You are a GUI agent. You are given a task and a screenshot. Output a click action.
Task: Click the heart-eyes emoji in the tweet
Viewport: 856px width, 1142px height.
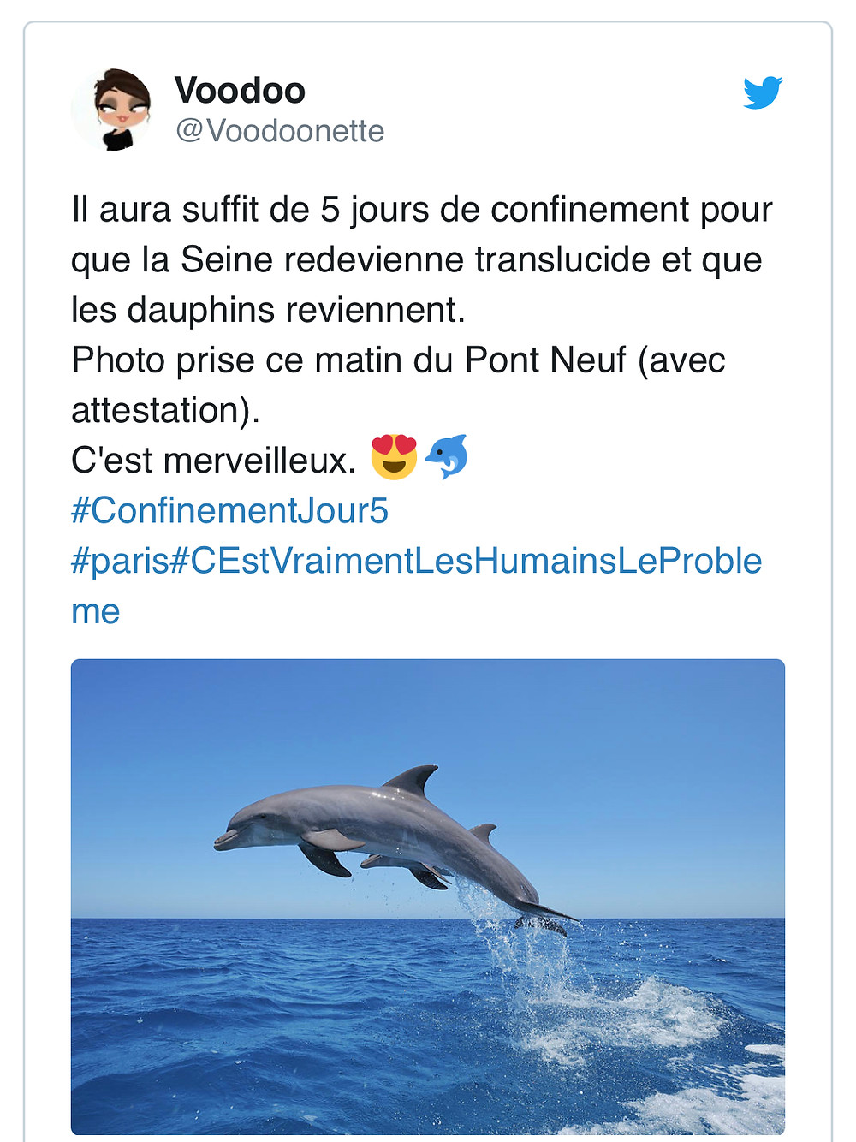(394, 457)
